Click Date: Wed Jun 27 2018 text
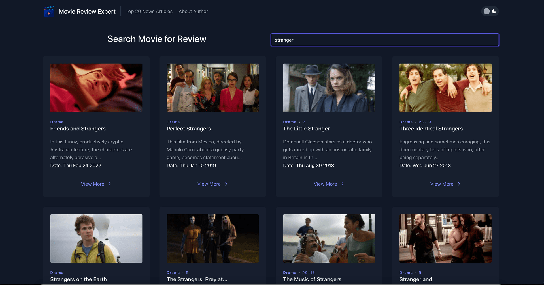 (x=425, y=166)
